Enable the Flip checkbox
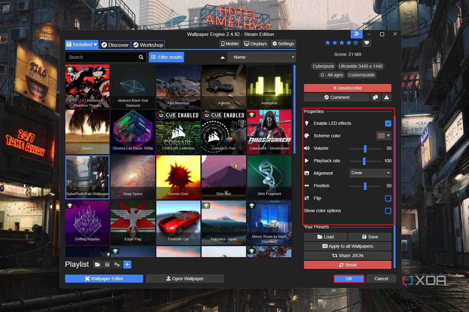 coord(388,198)
